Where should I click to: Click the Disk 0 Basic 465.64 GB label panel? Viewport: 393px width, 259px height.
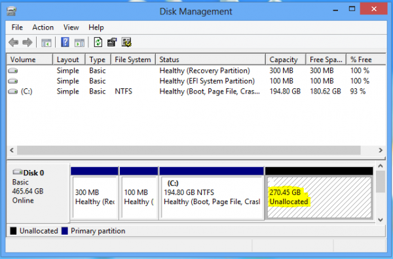(x=38, y=193)
